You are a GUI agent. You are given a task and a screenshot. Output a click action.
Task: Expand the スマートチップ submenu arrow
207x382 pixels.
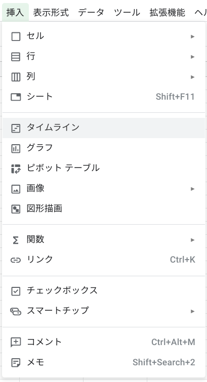pos(193,311)
